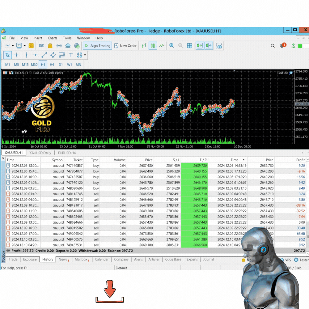The height and width of the screenshot is (309, 309).
Task: Click the search magnifier icon at top right
Action: (273, 46)
